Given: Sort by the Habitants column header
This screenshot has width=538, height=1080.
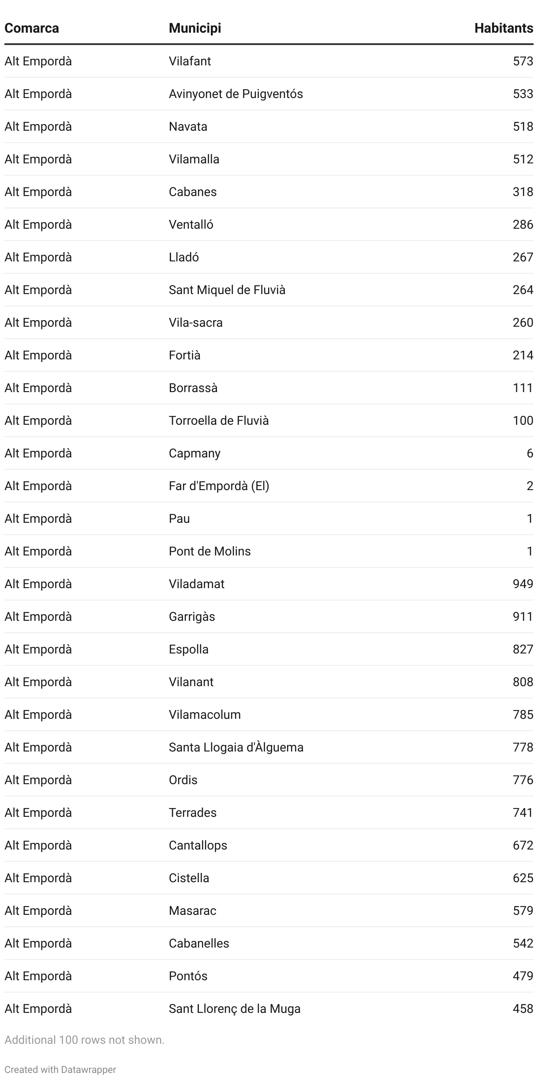Looking at the screenshot, I should [x=504, y=28].
